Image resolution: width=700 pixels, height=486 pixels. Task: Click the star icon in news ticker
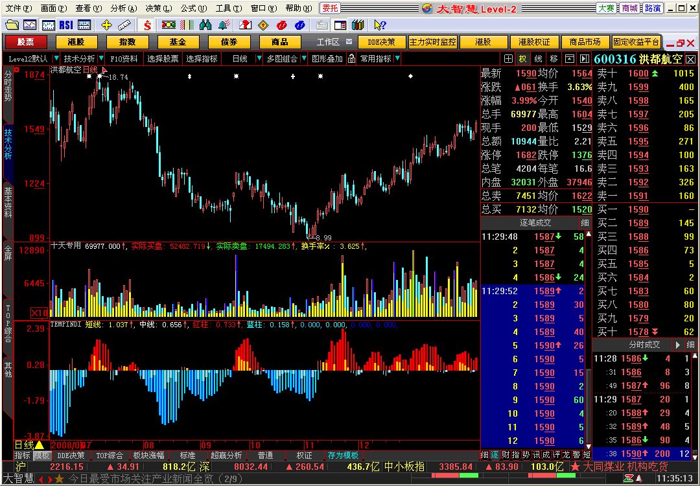tap(59, 479)
